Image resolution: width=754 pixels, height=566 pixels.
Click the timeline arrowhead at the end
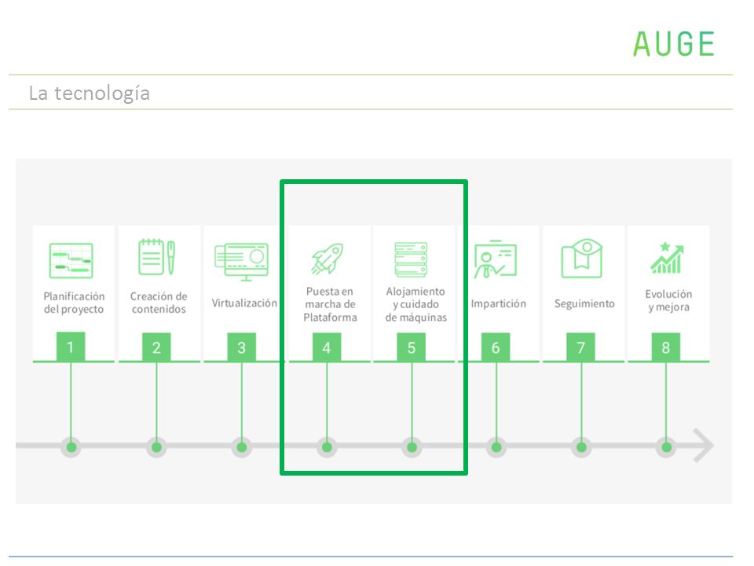coord(703,446)
